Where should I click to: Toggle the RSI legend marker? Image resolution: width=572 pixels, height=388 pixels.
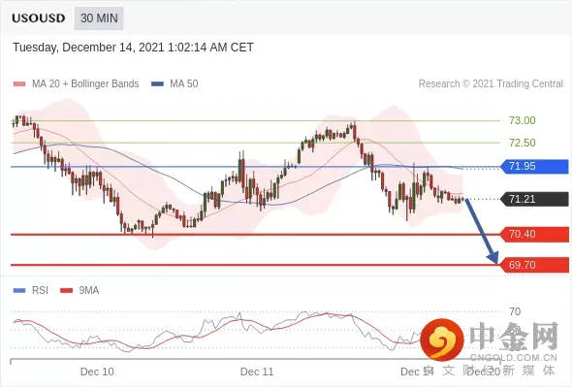(x=19, y=291)
